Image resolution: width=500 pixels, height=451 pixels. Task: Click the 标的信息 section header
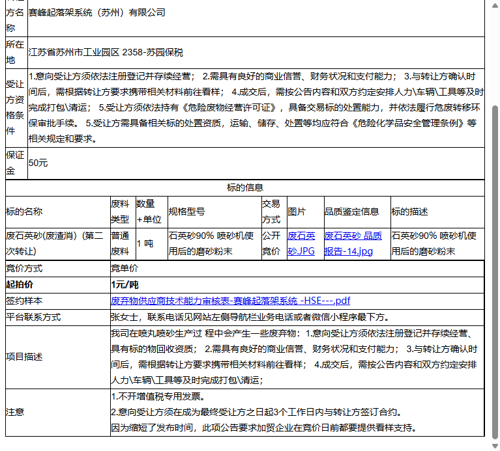[x=245, y=188]
